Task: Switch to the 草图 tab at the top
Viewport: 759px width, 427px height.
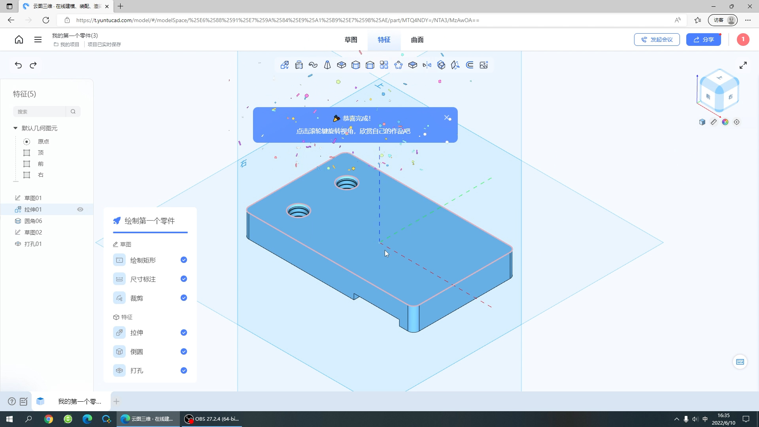Action: click(350, 40)
